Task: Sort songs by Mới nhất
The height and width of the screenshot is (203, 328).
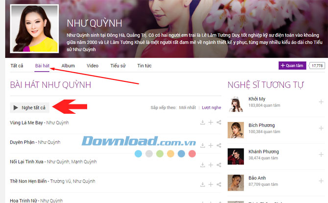Action: point(187,107)
